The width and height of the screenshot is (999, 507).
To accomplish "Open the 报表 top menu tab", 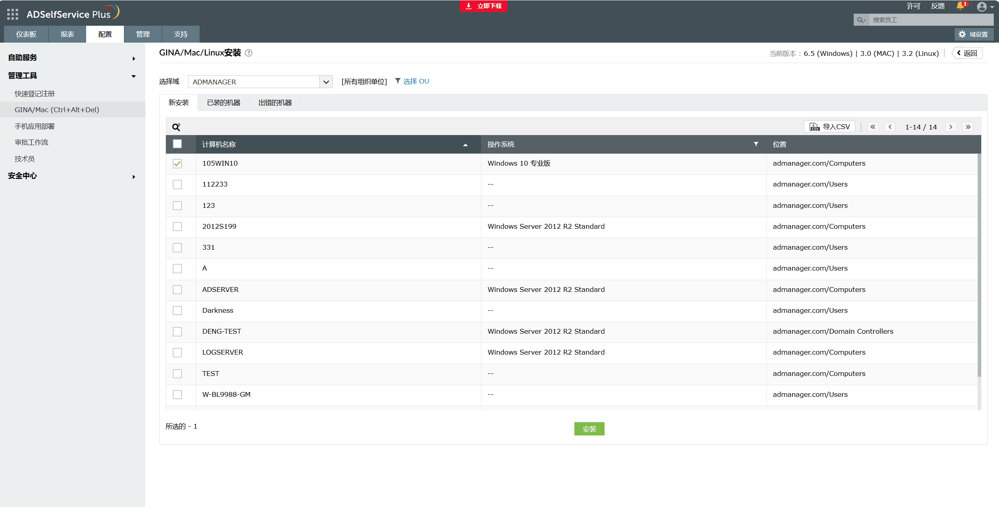I will tap(67, 35).
